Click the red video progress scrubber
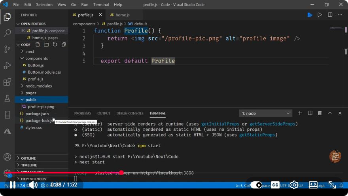 tap(121, 173)
